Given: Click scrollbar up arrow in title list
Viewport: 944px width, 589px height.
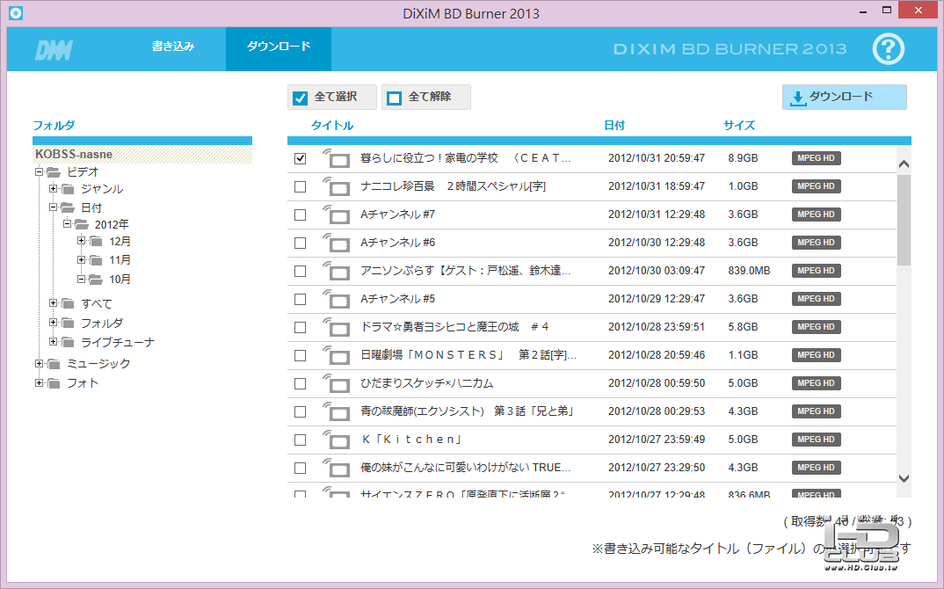Looking at the screenshot, I should 903,164.
